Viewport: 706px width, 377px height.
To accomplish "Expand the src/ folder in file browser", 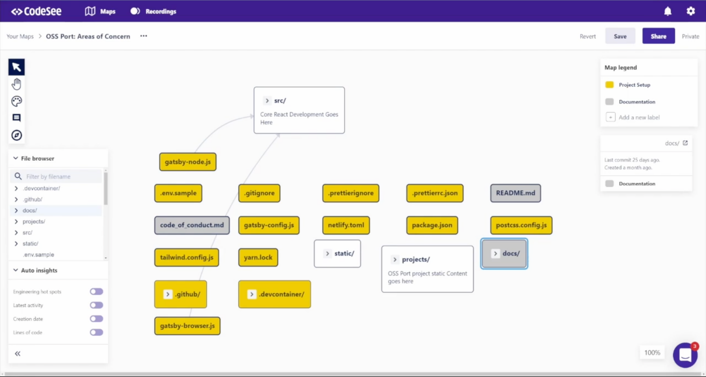I will pos(16,232).
